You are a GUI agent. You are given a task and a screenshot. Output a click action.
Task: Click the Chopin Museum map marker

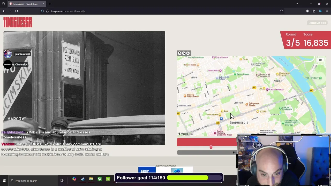point(267,89)
